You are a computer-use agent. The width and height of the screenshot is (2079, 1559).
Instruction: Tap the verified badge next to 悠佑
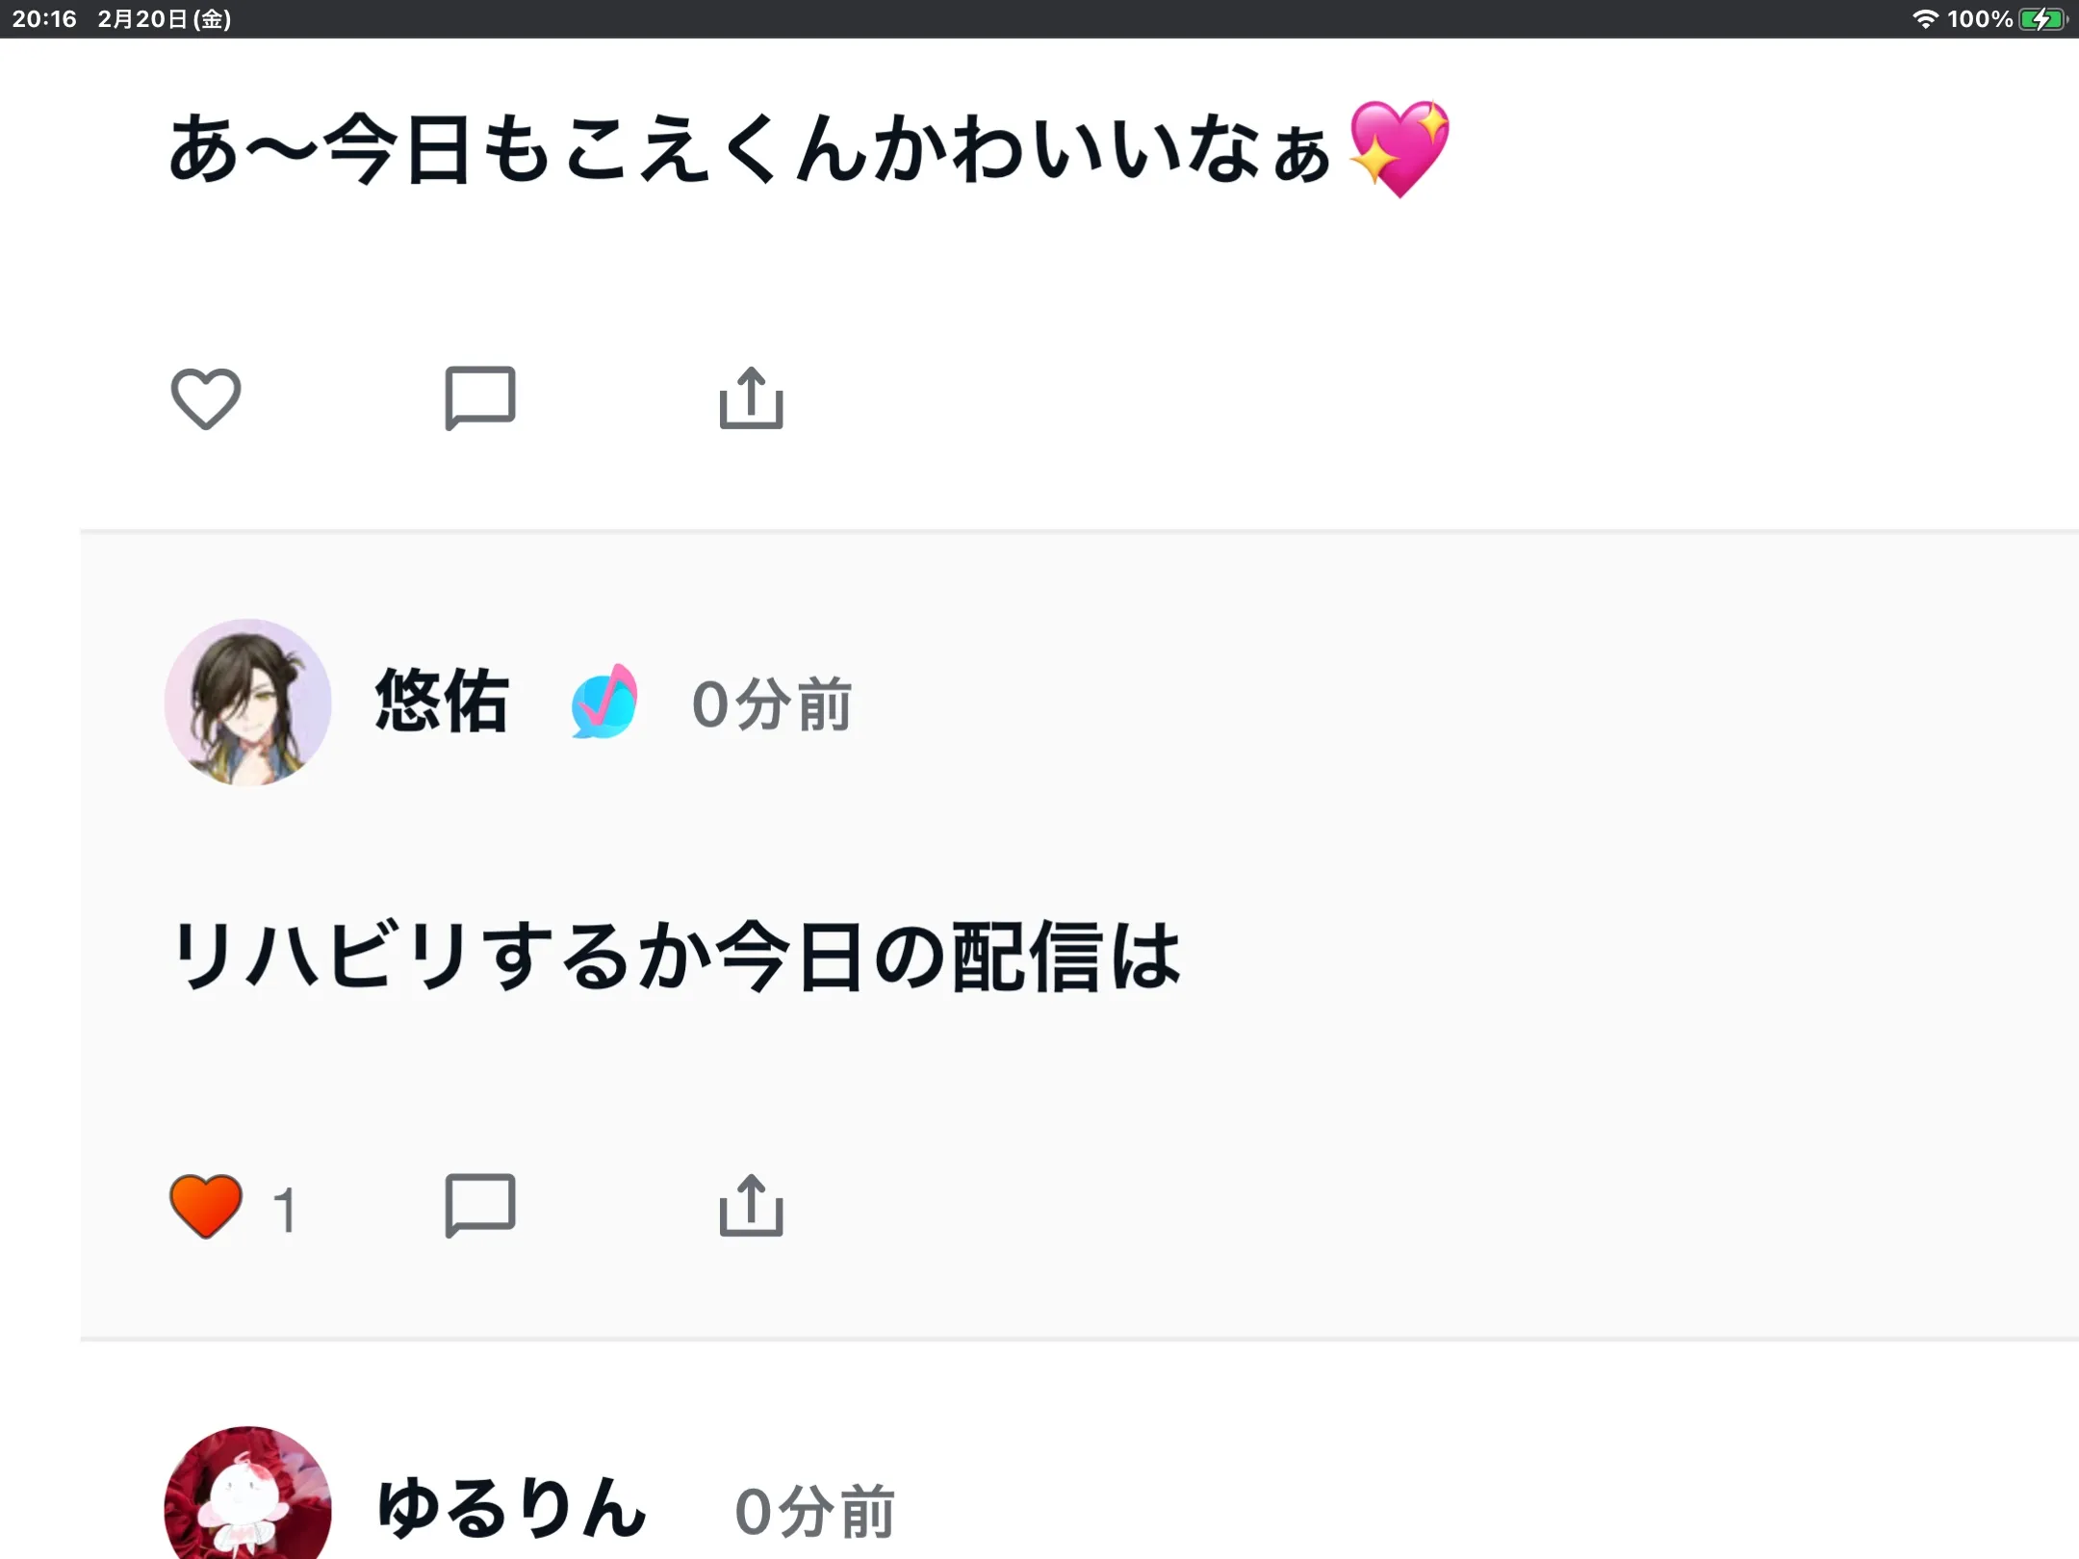[x=604, y=703]
